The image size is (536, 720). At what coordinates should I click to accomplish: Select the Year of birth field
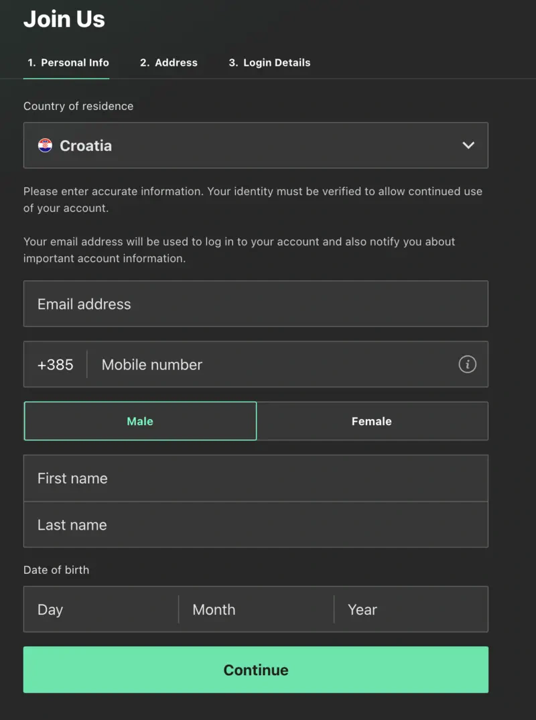pos(411,609)
